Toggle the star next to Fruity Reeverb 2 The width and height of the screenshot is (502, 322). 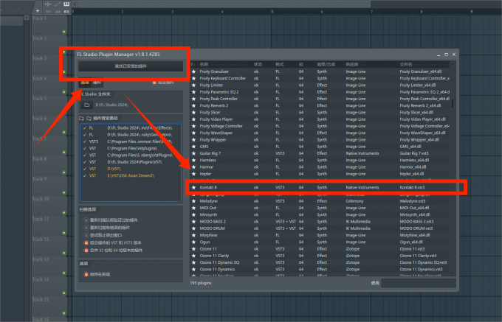(x=193, y=105)
